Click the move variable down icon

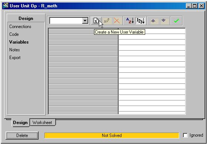click(x=164, y=21)
